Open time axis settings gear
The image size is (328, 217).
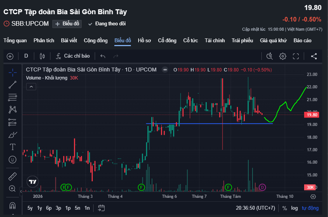(x=313, y=197)
